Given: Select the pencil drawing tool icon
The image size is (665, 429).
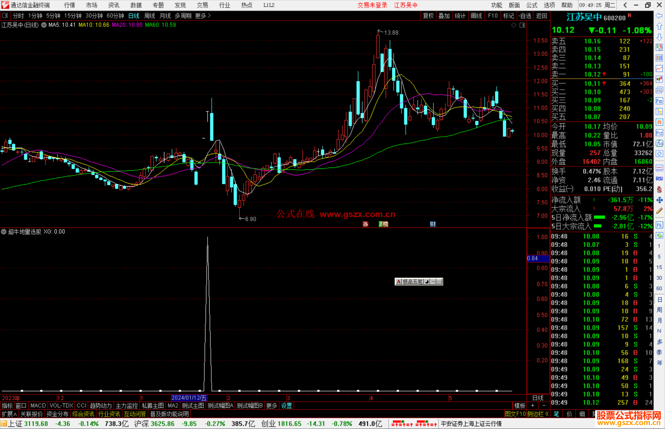Looking at the screenshot, I should pos(659,211).
